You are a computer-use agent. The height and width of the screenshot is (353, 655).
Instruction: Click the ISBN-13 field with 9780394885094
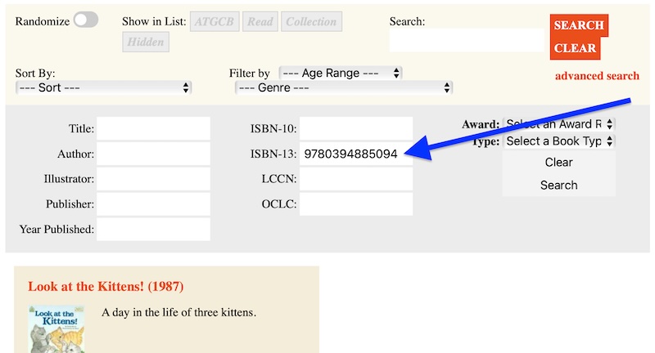[x=355, y=154]
